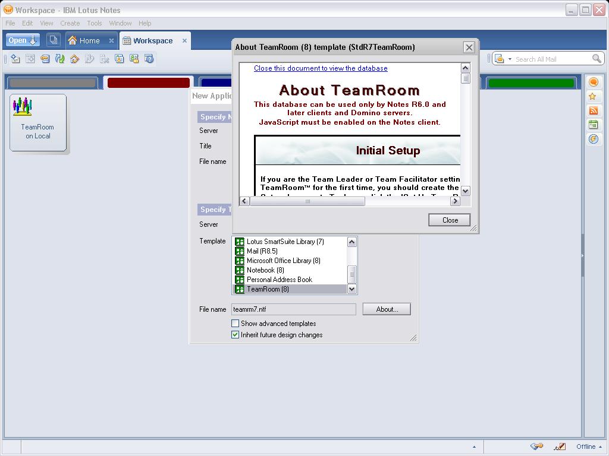Open the lightning bolt sidebar icon
Screen dimensions: 609x456
tap(593, 139)
